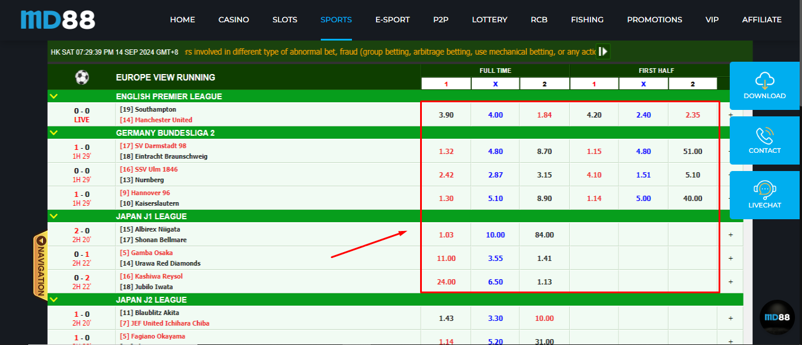This screenshot has height=345, width=802.
Task: Start a LiveChat session
Action: pos(764,195)
